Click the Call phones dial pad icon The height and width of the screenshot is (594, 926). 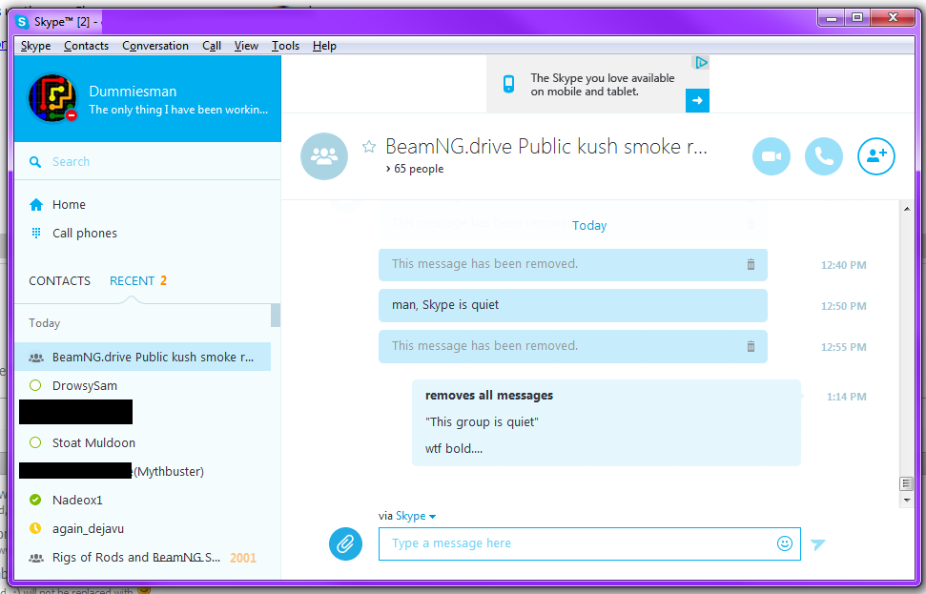pos(36,234)
